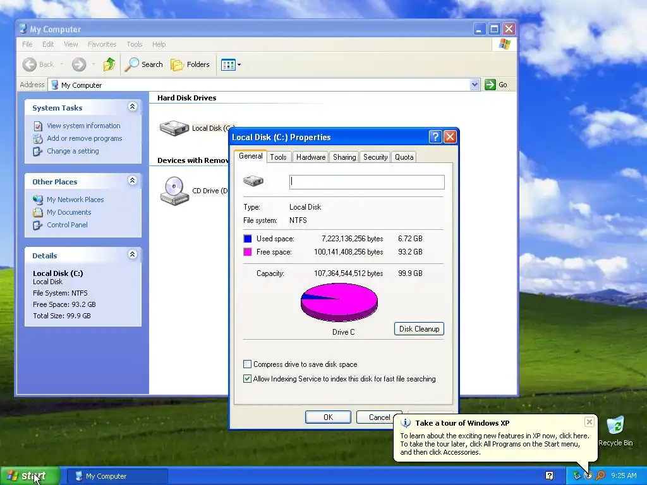Click My Computer taskbar button

pos(117,476)
